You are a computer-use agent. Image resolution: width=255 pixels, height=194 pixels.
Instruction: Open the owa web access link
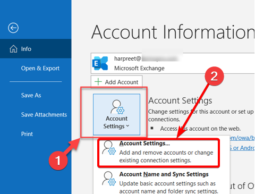pyautogui.click(x=242, y=138)
